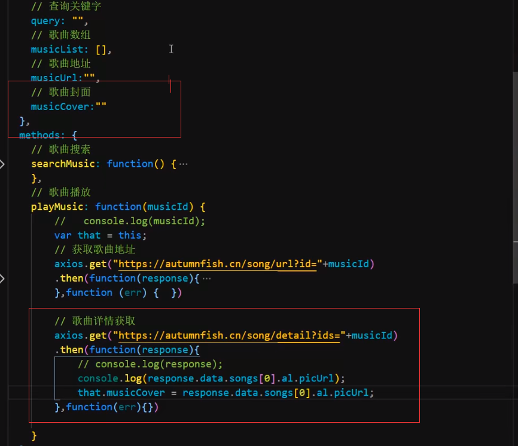Screen dimensions: 518x446
Task: Unfold the ellipsis after searchMusic function() {
Action: click(184, 164)
